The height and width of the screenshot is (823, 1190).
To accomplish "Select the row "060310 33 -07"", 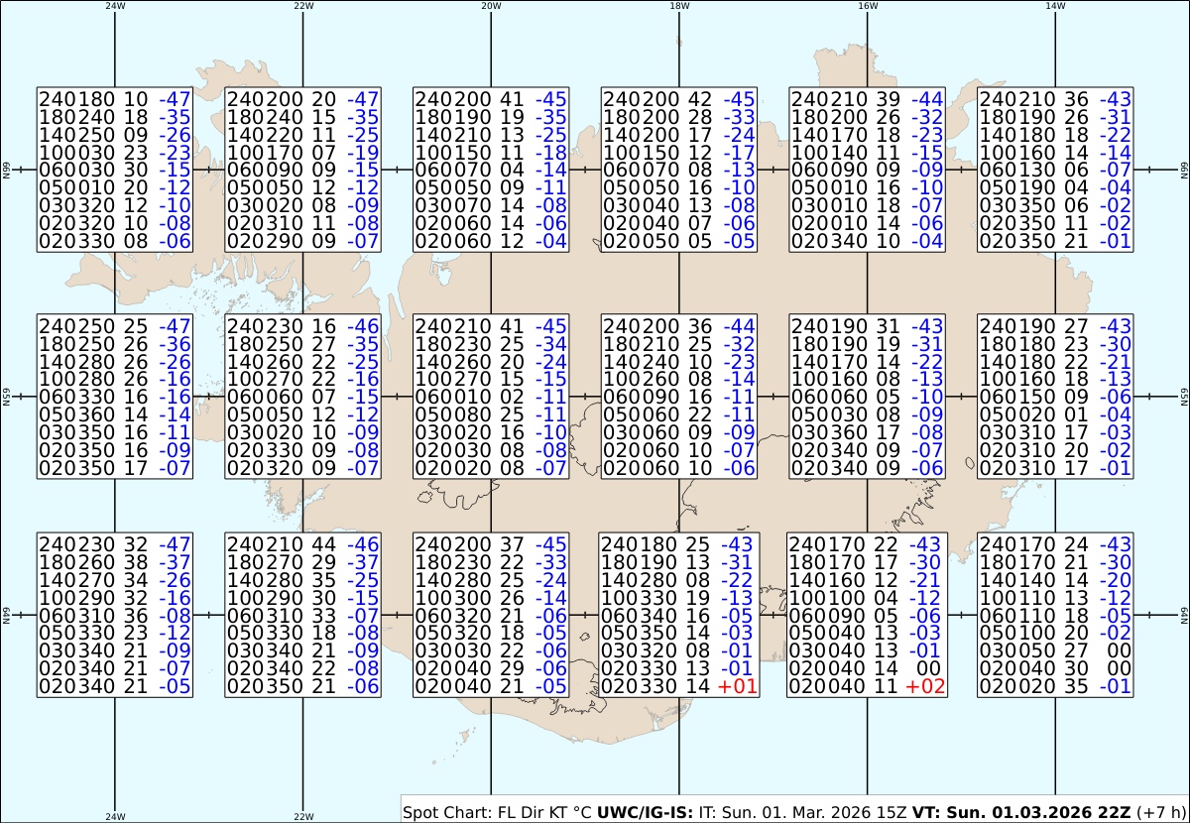I will pos(303,615).
